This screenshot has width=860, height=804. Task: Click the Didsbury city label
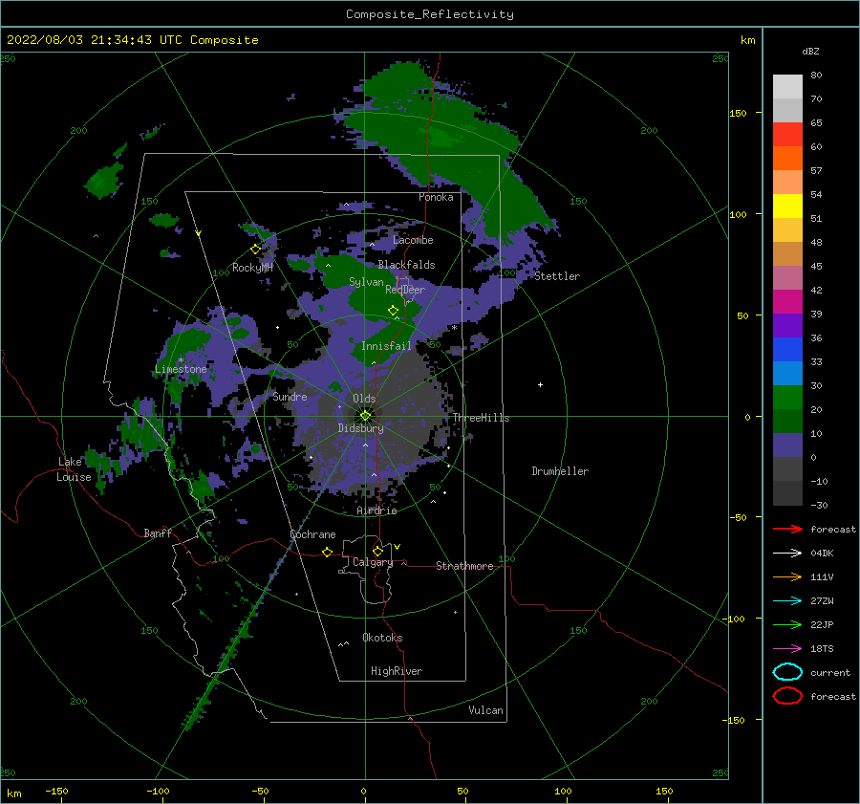361,428
